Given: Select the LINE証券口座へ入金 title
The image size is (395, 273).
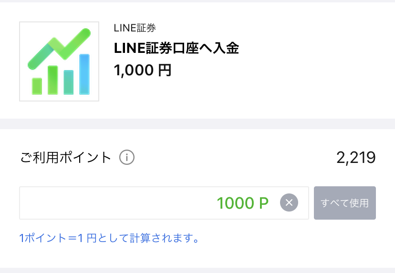Looking at the screenshot, I should (x=177, y=48).
